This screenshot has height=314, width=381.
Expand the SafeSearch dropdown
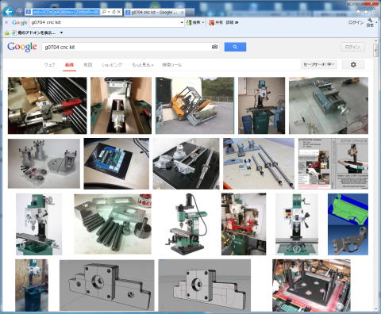click(319, 64)
